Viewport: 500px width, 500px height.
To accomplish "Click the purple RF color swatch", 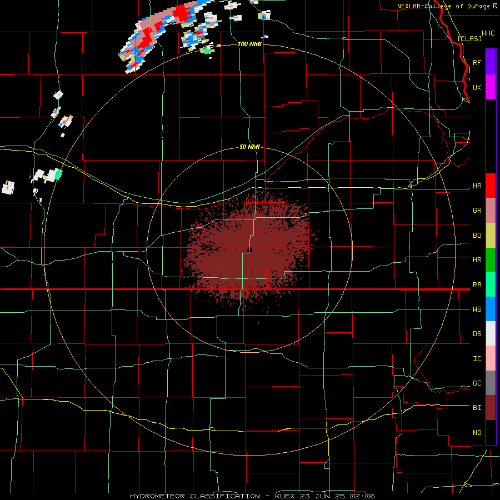I will pyautogui.click(x=491, y=62).
